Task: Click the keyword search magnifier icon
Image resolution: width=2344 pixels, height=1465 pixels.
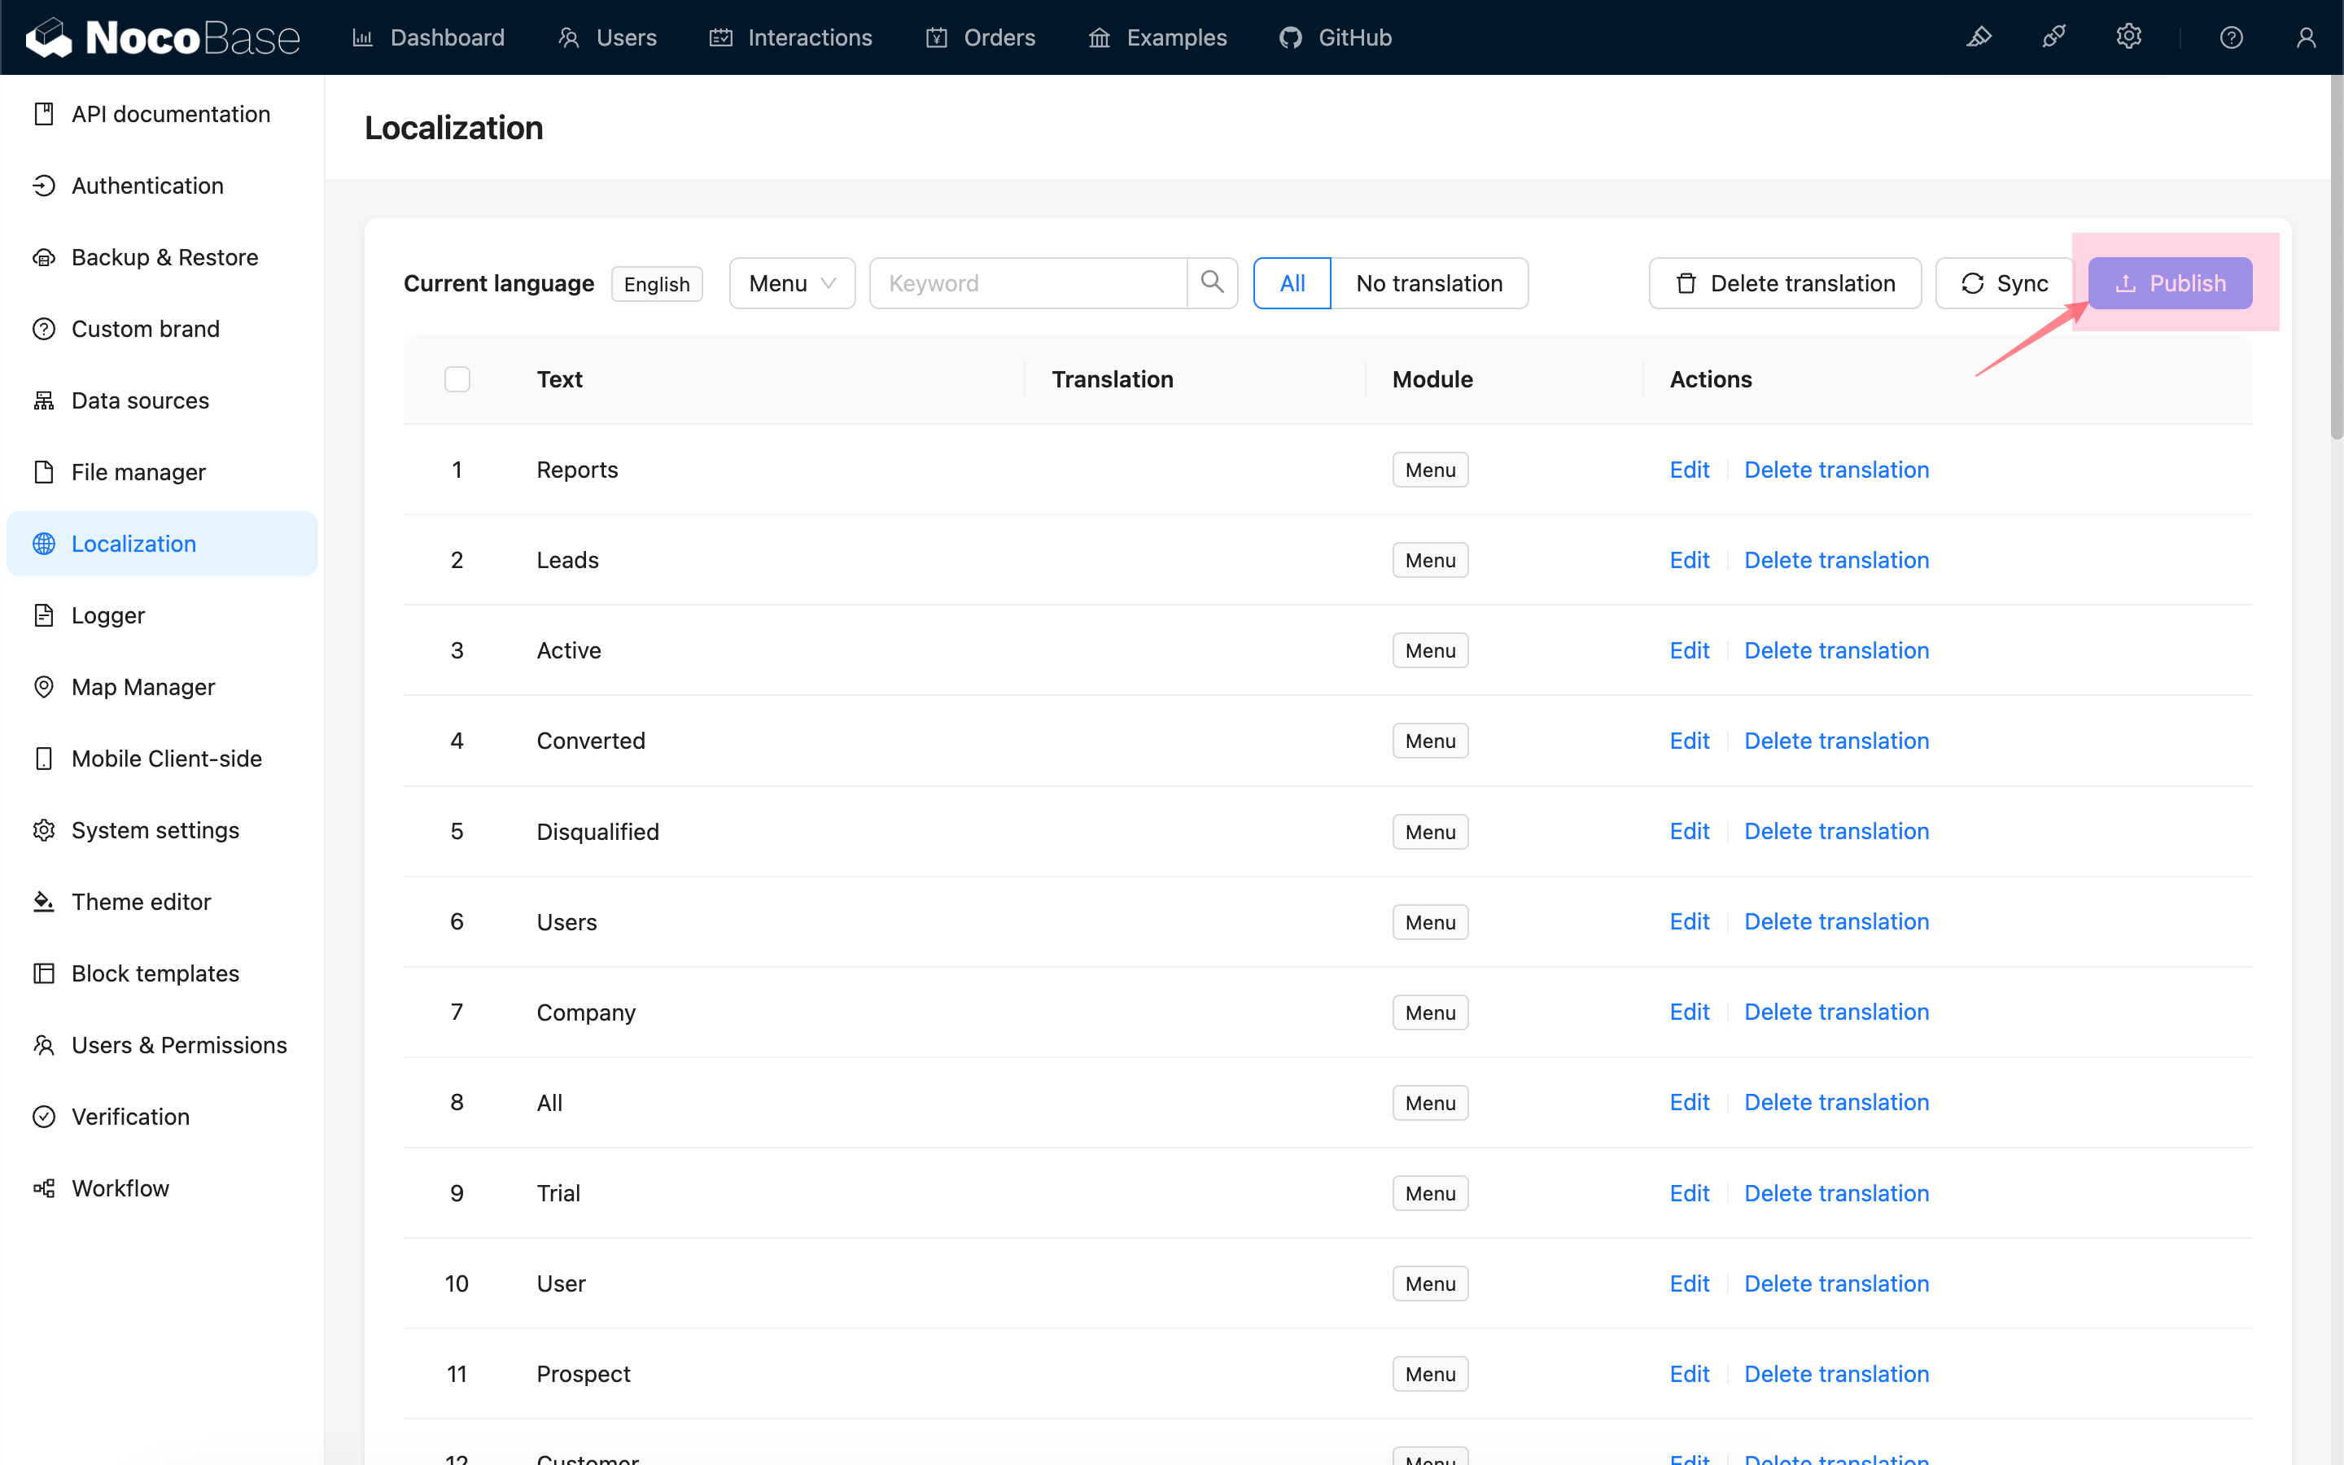Action: tap(1212, 283)
